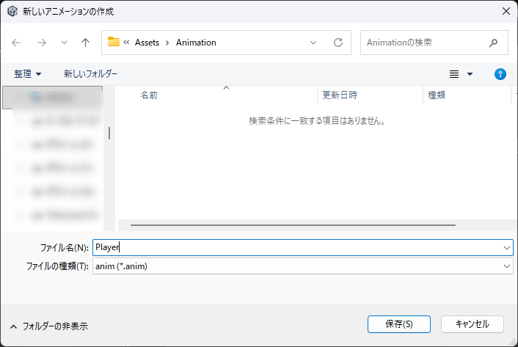Sort by 更新日時 column header
The width and height of the screenshot is (518, 347).
click(x=340, y=95)
